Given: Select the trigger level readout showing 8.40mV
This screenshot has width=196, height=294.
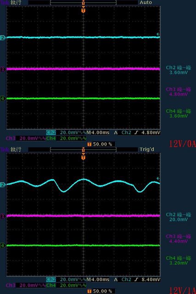Looking at the screenshot, I should tap(151, 280).
